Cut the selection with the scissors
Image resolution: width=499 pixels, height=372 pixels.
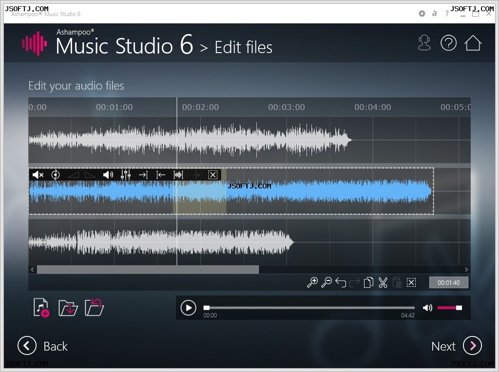pyautogui.click(x=383, y=282)
